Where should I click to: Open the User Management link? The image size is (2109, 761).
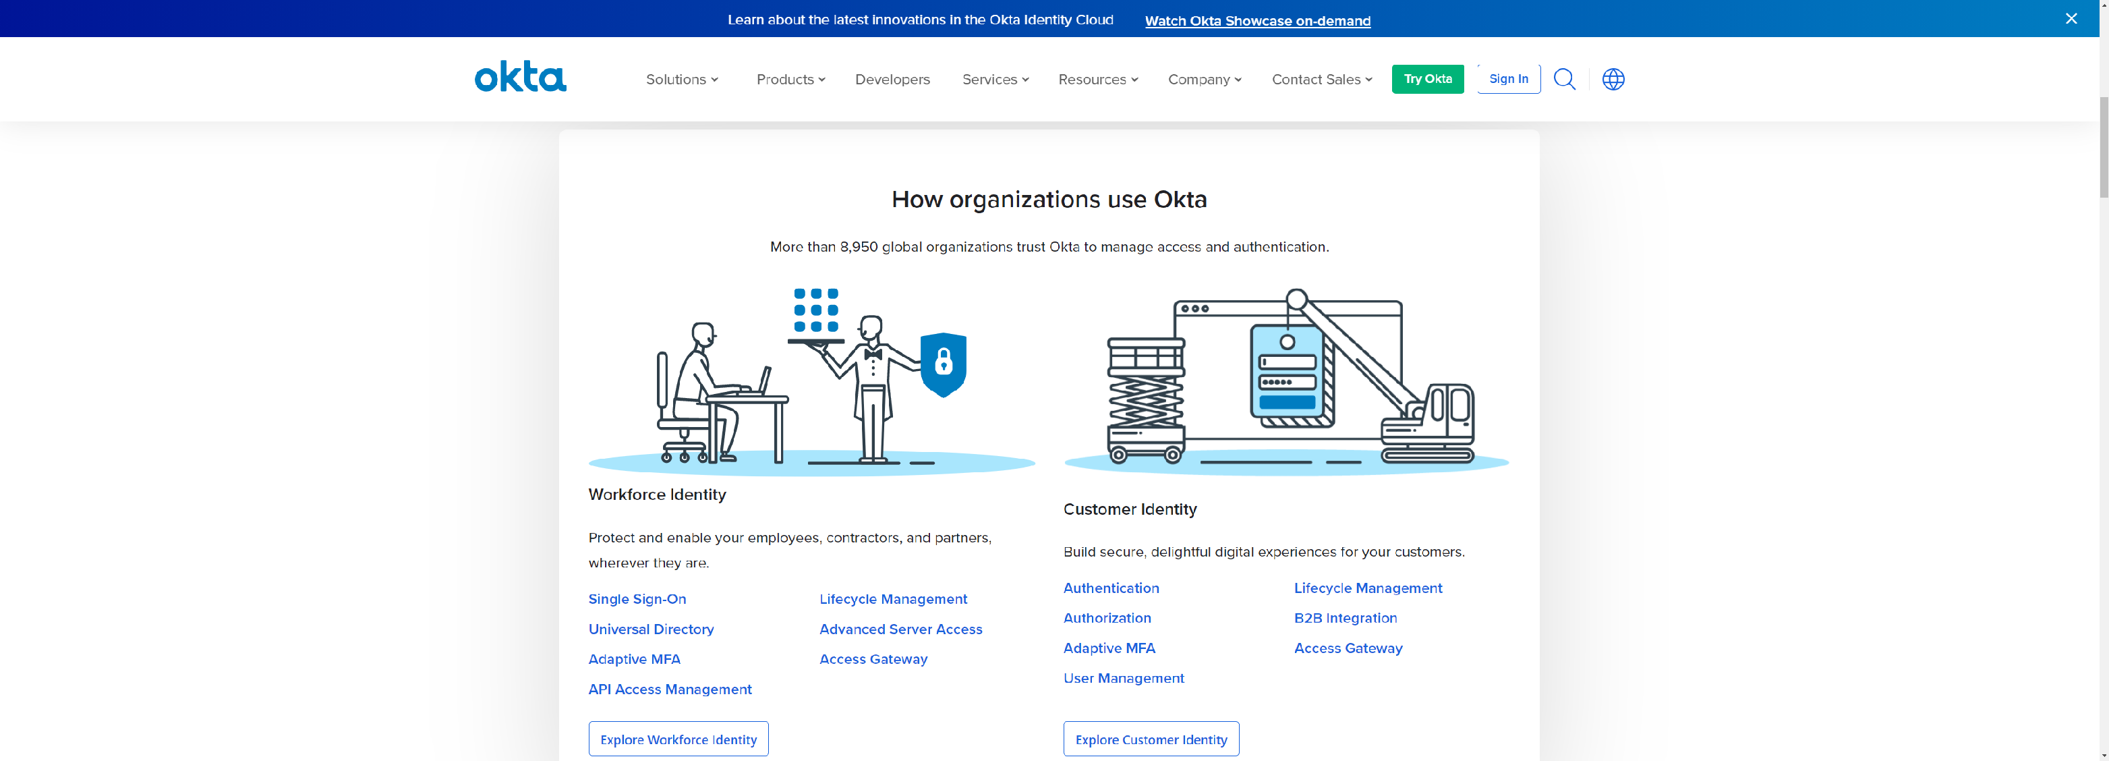click(1123, 678)
